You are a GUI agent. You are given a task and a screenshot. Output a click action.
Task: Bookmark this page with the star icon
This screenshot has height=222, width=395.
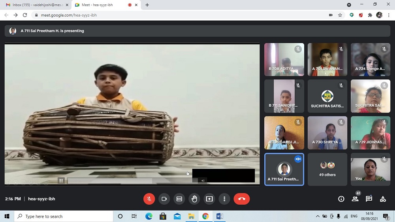coord(340,15)
